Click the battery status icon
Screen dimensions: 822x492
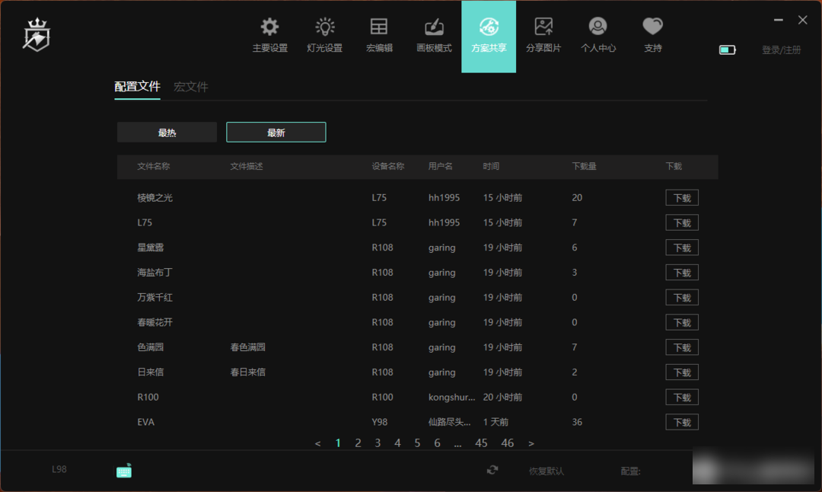click(x=727, y=50)
